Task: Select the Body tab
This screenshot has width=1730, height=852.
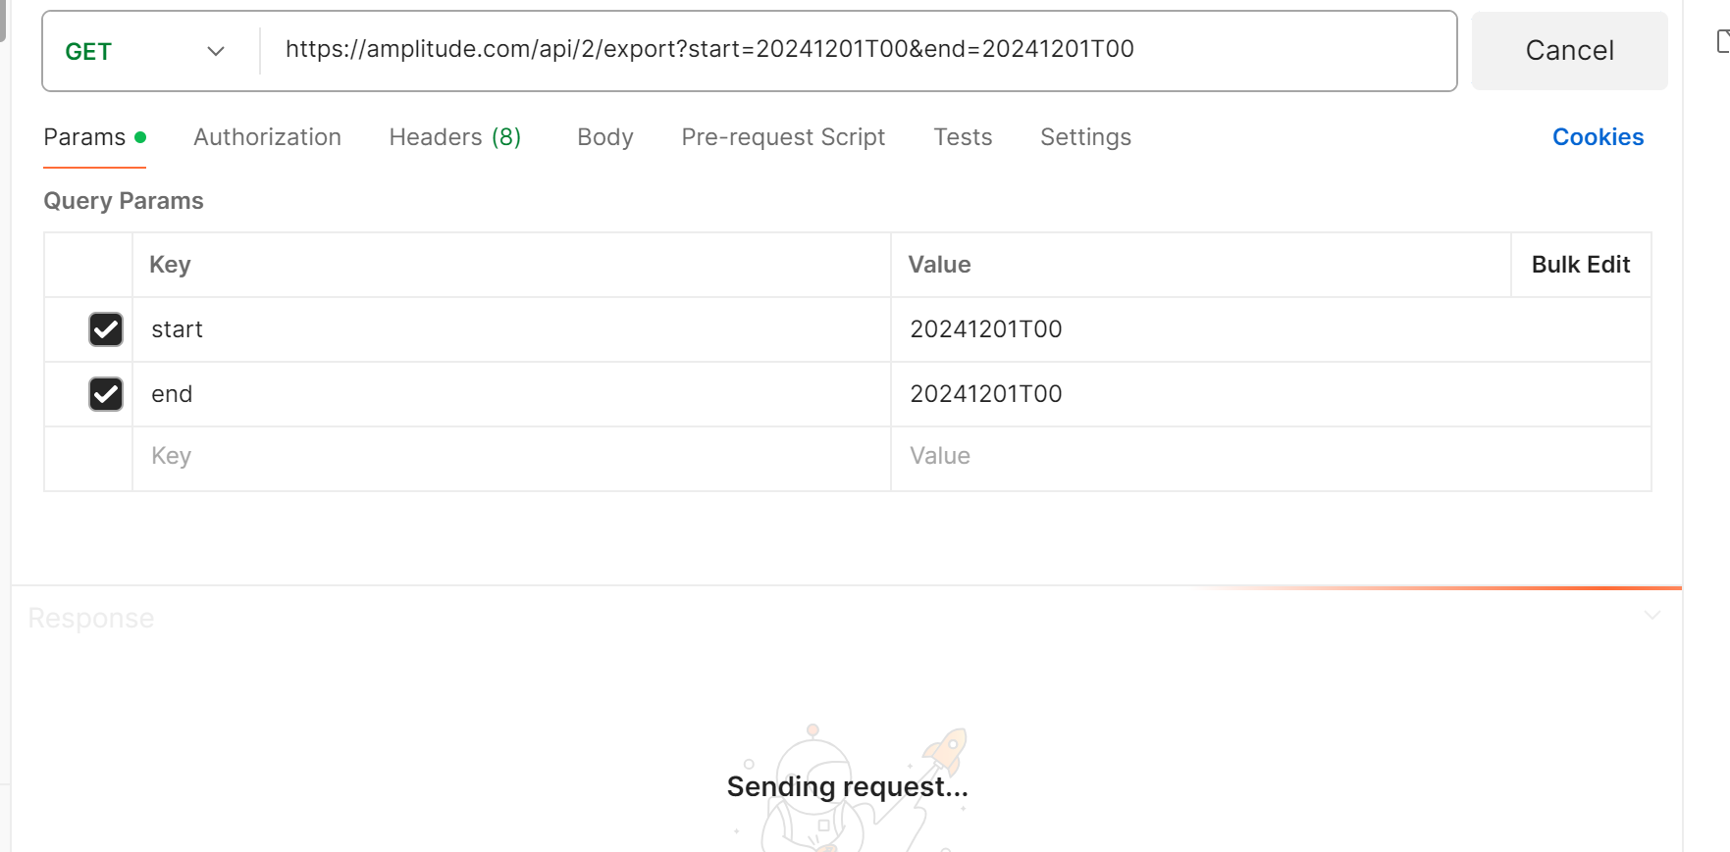Action: [x=605, y=137]
